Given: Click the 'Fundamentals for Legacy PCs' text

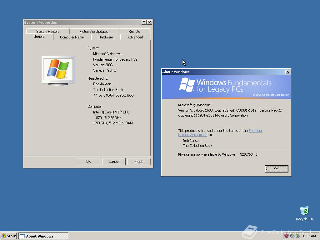Looking at the screenshot, I should (x=115, y=59).
